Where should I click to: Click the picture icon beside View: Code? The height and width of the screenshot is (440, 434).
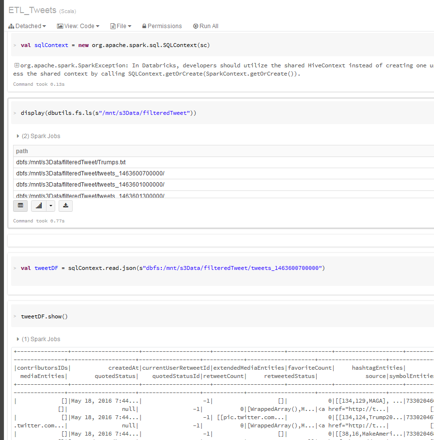pyautogui.click(x=60, y=26)
